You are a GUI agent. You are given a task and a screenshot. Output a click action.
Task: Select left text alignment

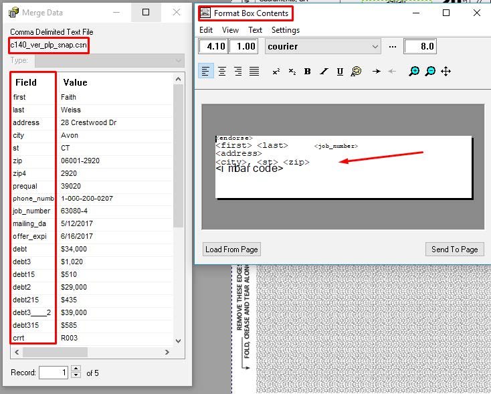(x=206, y=72)
